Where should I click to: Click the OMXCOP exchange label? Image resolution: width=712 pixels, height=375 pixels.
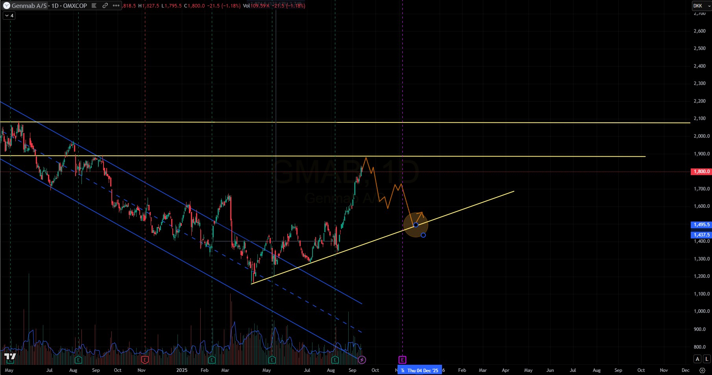tap(75, 6)
